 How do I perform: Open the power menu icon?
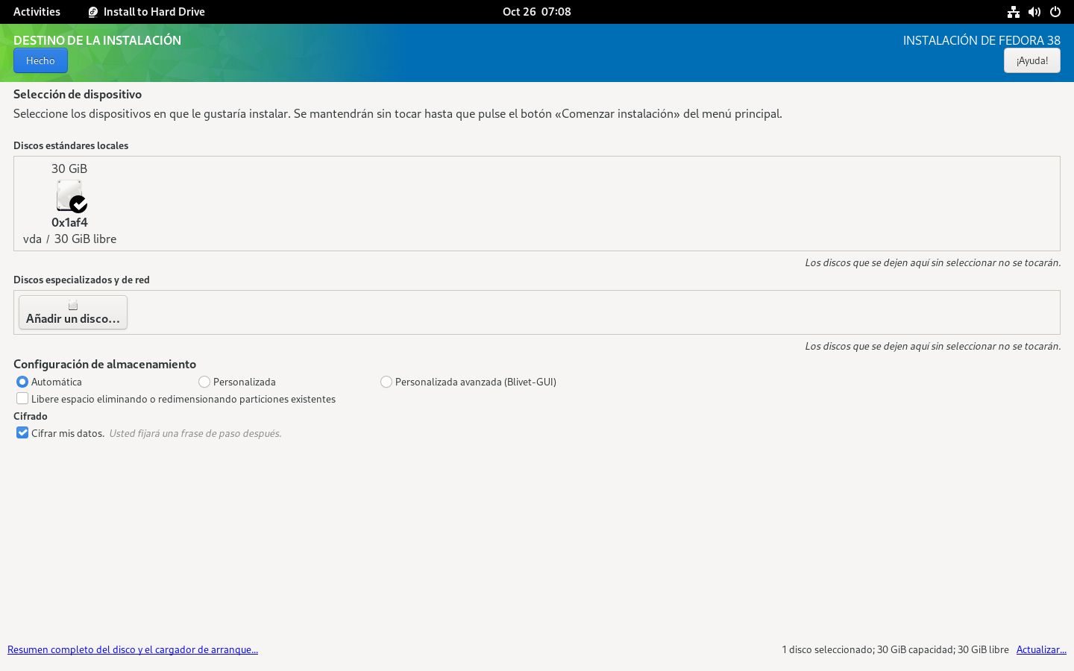point(1055,12)
